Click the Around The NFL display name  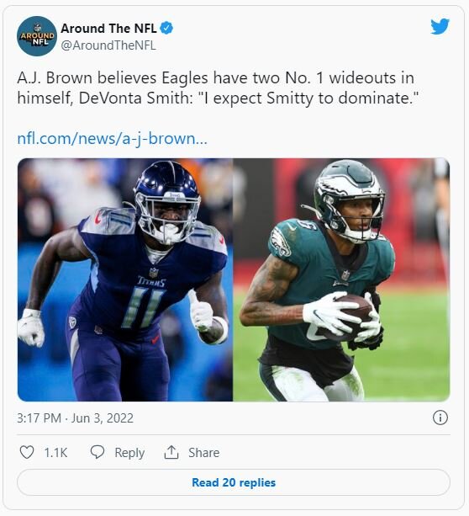pyautogui.click(x=108, y=29)
